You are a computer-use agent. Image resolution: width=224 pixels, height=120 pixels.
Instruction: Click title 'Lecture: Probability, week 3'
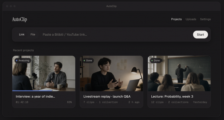coord(172,96)
